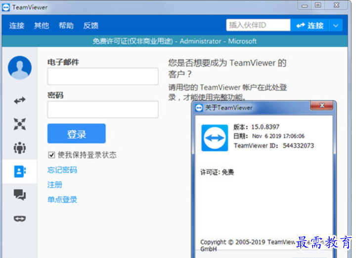Screen dimensions: 356x258
Task: Click the small logo in About dialog title bar
Action: (x=199, y=108)
